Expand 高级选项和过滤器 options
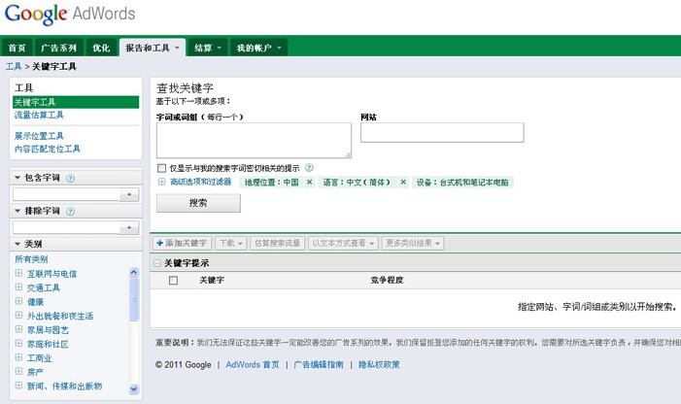 (162, 182)
